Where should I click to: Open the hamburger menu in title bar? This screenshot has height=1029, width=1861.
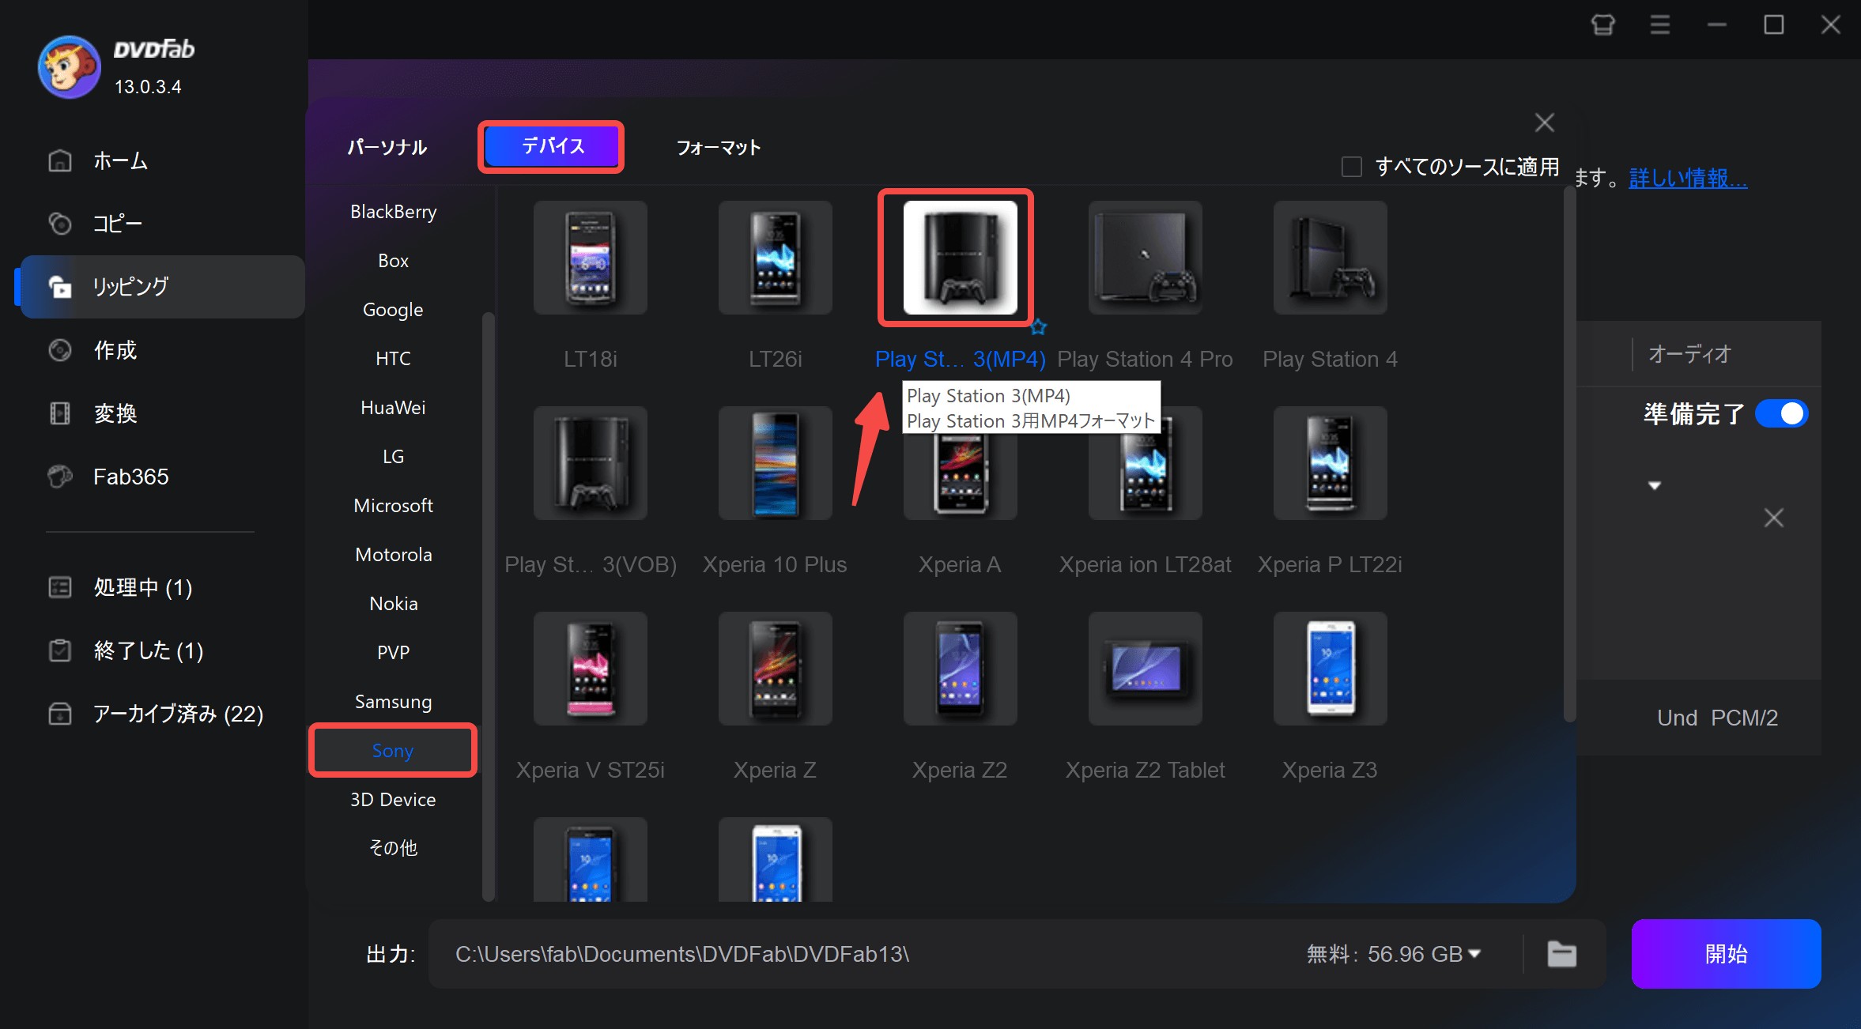coord(1660,25)
